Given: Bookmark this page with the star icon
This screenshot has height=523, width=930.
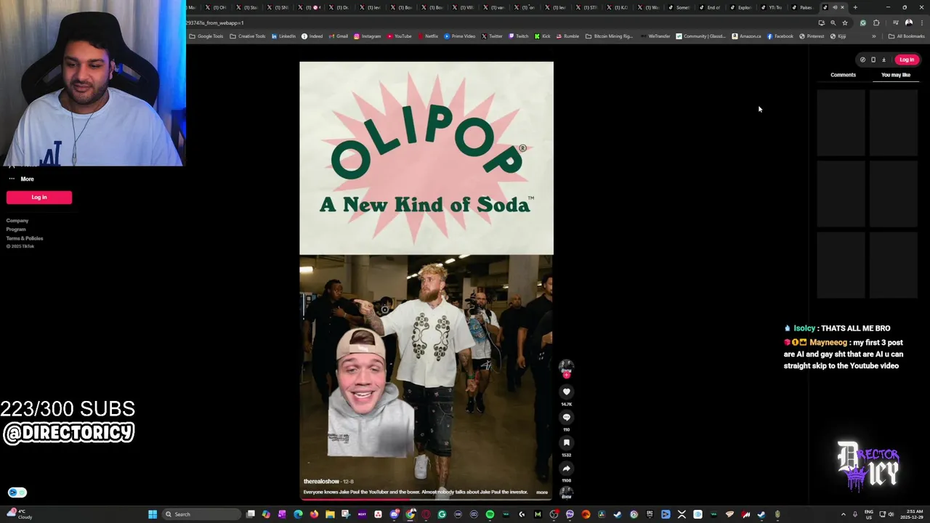Looking at the screenshot, I should (x=844, y=23).
